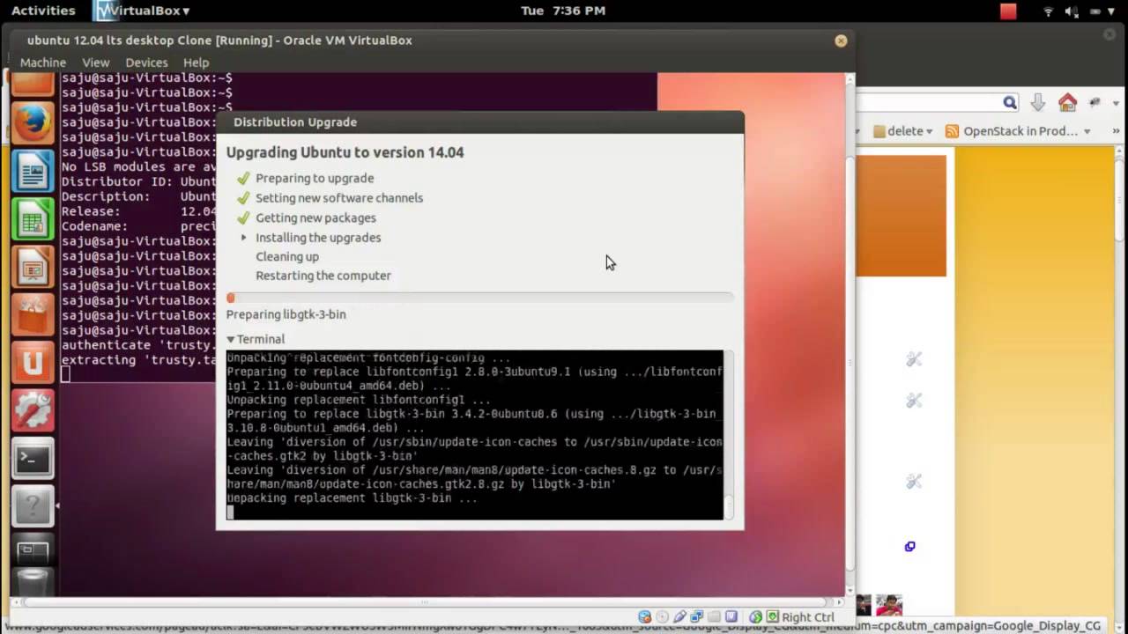Image resolution: width=1128 pixels, height=634 pixels.
Task: Click 'Setting new software channels' step
Action: pyautogui.click(x=339, y=198)
